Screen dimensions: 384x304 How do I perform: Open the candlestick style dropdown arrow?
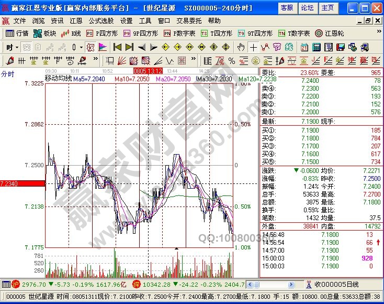pos(81,47)
